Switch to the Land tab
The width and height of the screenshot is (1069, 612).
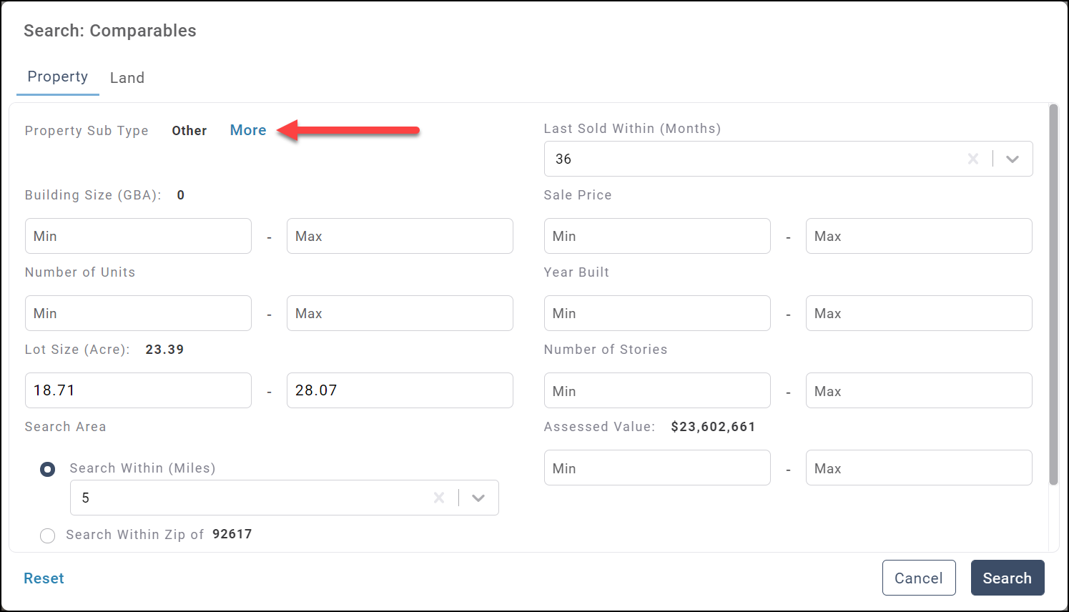127,78
